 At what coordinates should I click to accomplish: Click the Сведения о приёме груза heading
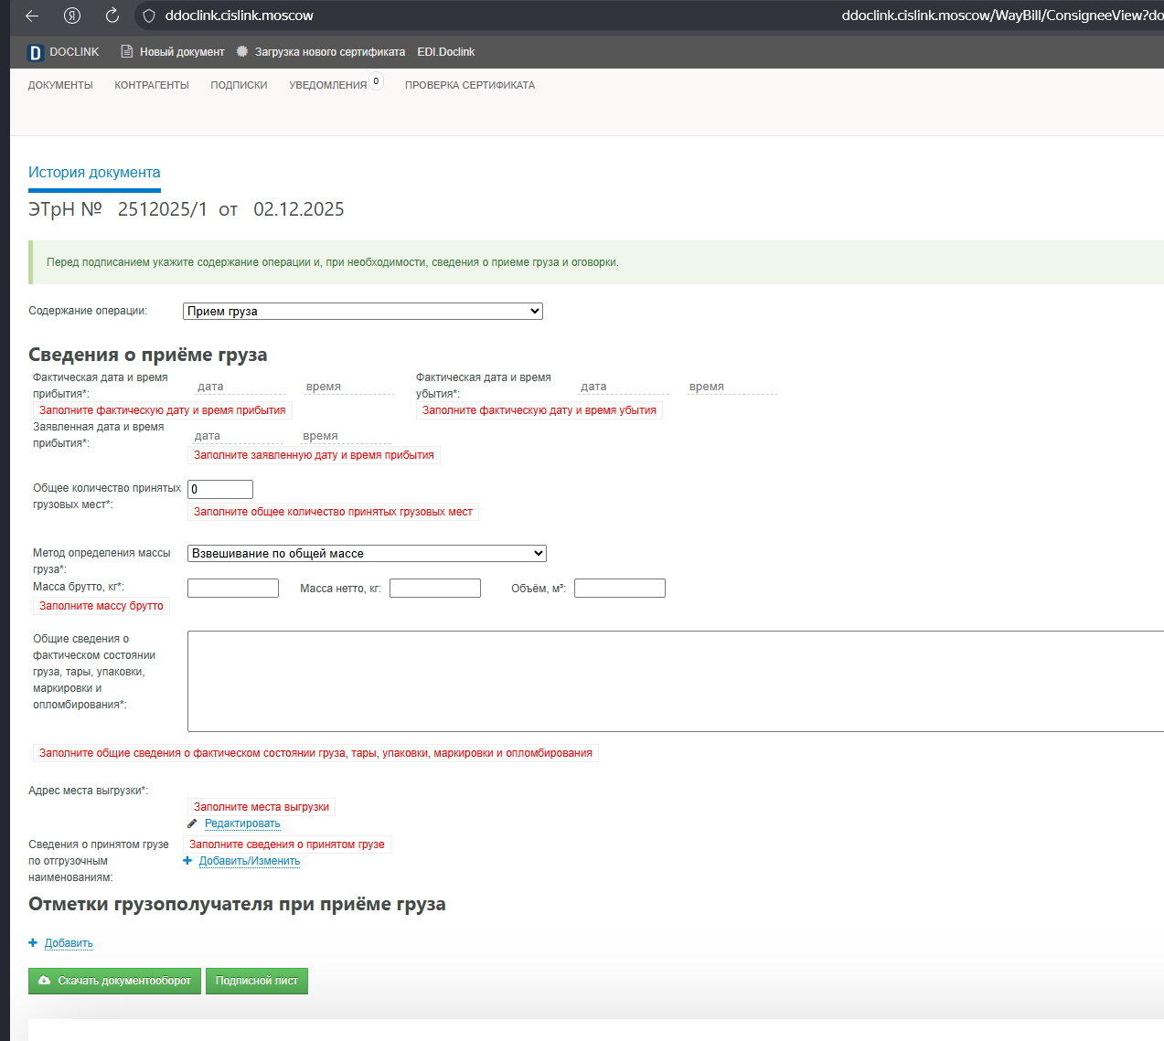point(148,355)
